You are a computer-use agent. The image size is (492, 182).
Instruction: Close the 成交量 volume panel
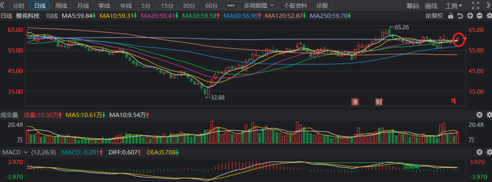pyautogui.click(x=479, y=115)
